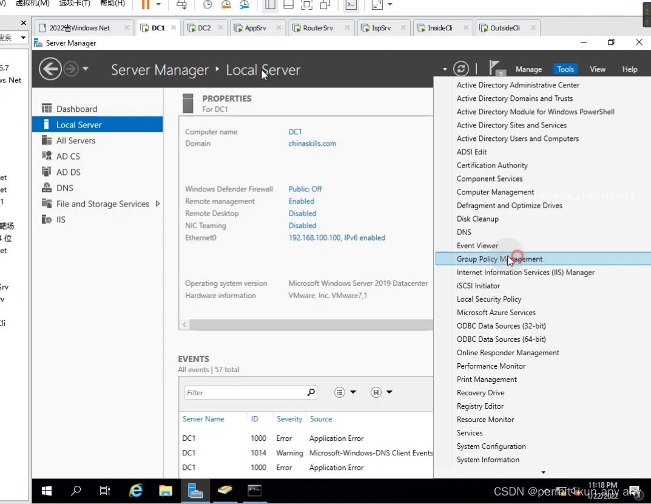Open the View menu

[x=598, y=69]
